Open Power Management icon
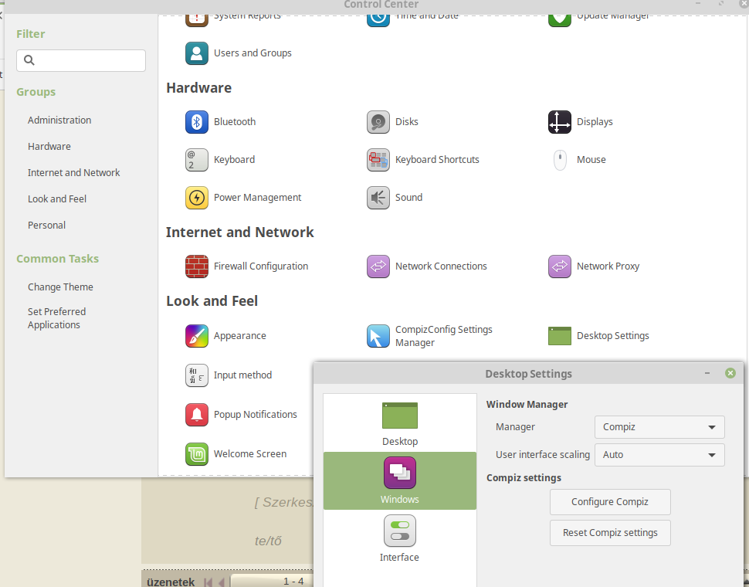Viewport: 749px width, 587px height. (196, 197)
